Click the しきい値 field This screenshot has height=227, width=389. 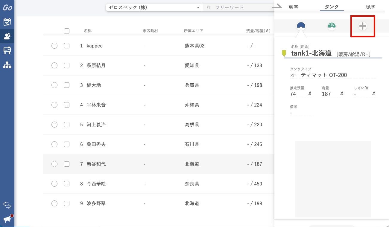[x=364, y=94]
